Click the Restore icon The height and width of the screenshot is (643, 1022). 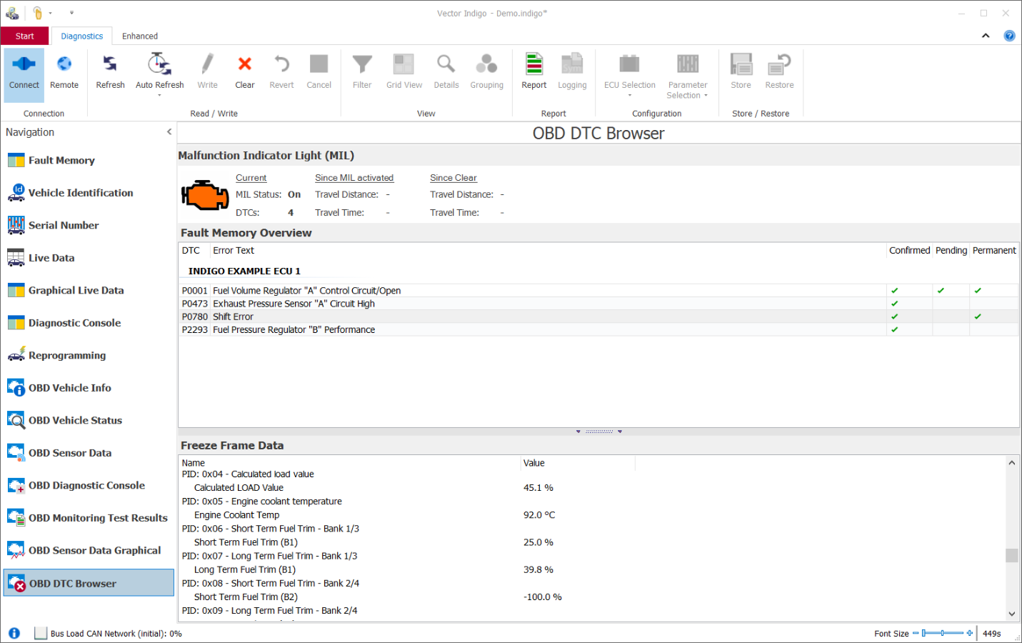coord(779,64)
